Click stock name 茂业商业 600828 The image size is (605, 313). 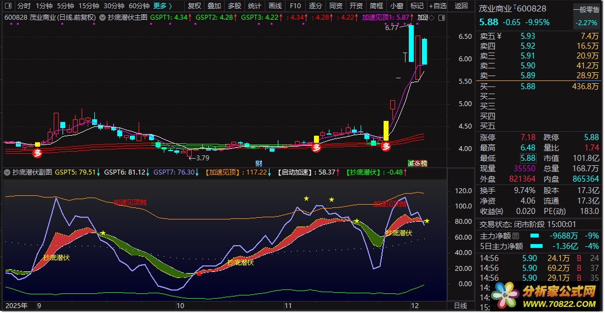[513, 8]
